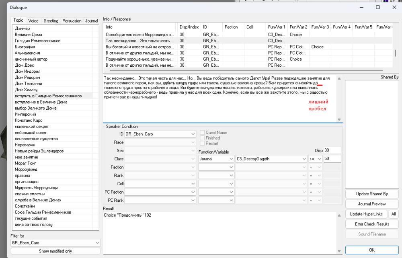Switch to the Voice tab

tap(33, 21)
